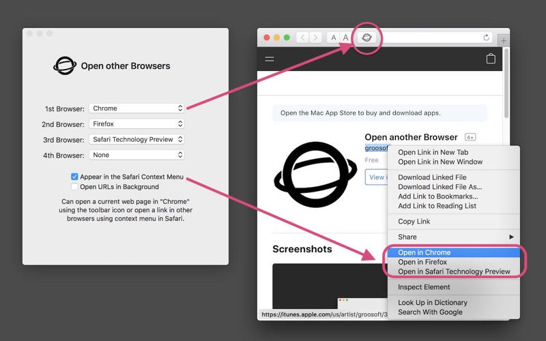Choose Open Link in New Window
The height and width of the screenshot is (341, 546).
click(x=454, y=162)
